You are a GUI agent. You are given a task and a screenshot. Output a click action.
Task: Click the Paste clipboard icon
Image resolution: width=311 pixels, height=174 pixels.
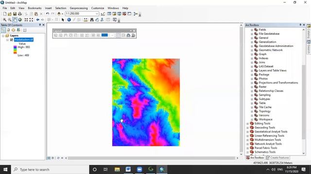pyautogui.click(x=36, y=14)
